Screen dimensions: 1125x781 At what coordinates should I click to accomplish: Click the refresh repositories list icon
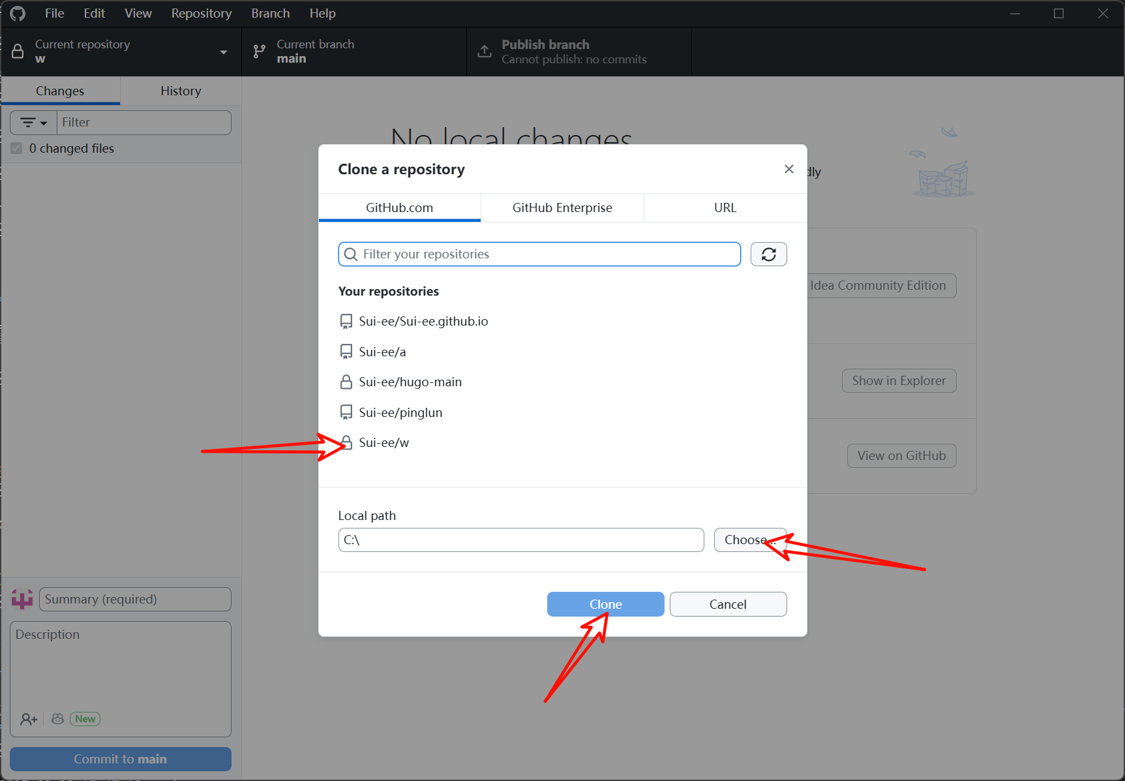pos(768,254)
